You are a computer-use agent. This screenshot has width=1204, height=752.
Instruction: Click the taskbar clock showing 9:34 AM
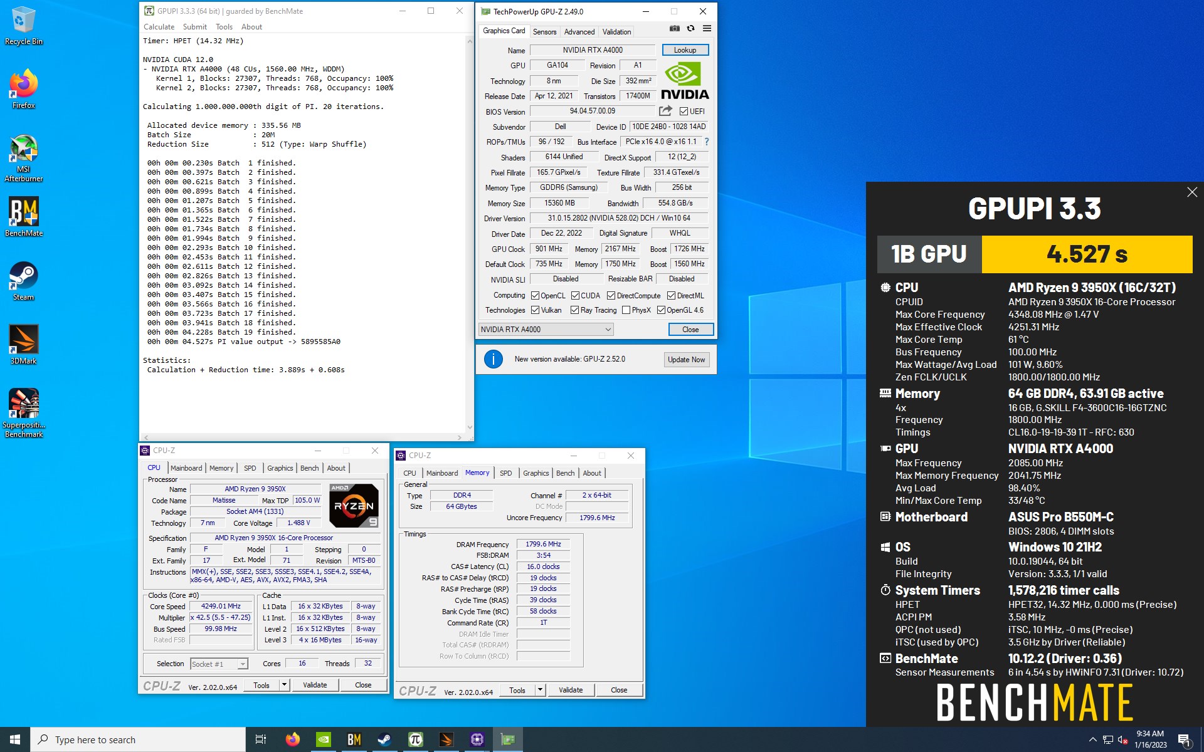click(1150, 739)
